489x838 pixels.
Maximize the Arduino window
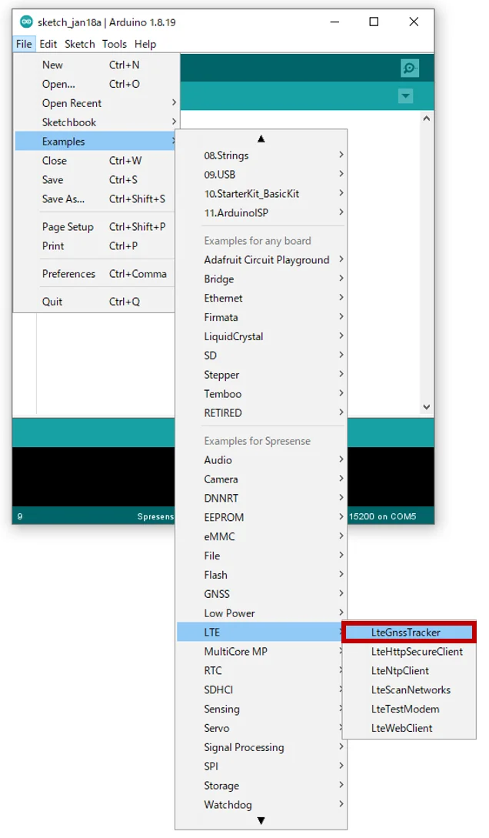[x=374, y=22]
